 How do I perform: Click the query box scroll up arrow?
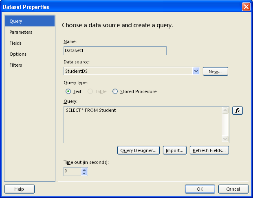(225, 110)
